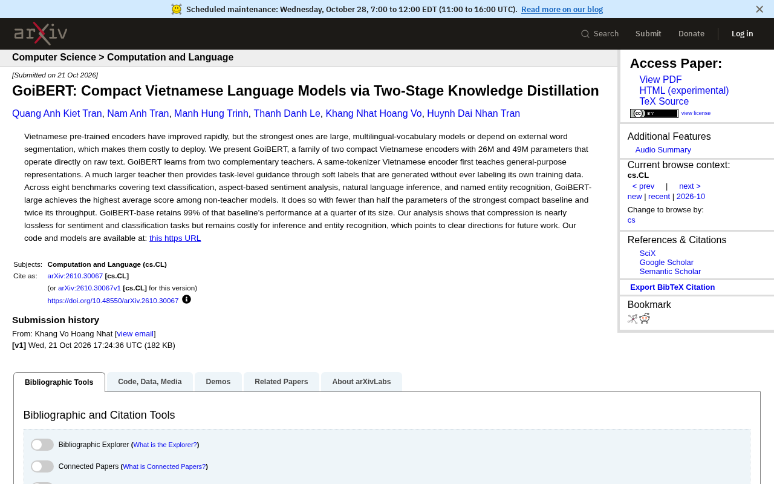Click the Donate link

[x=691, y=34]
